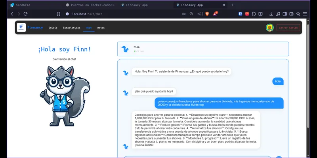
Task: Click the 'Activo' status label
Action: pos(139,51)
